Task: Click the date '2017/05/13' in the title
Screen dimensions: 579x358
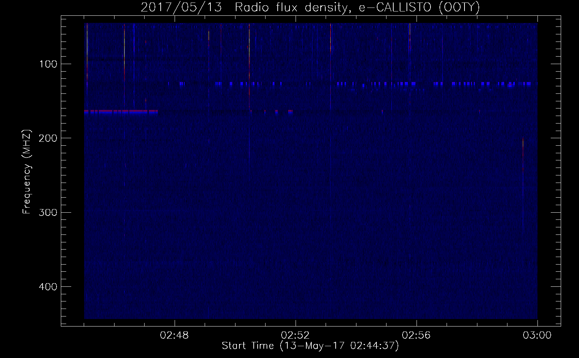Action: point(181,7)
